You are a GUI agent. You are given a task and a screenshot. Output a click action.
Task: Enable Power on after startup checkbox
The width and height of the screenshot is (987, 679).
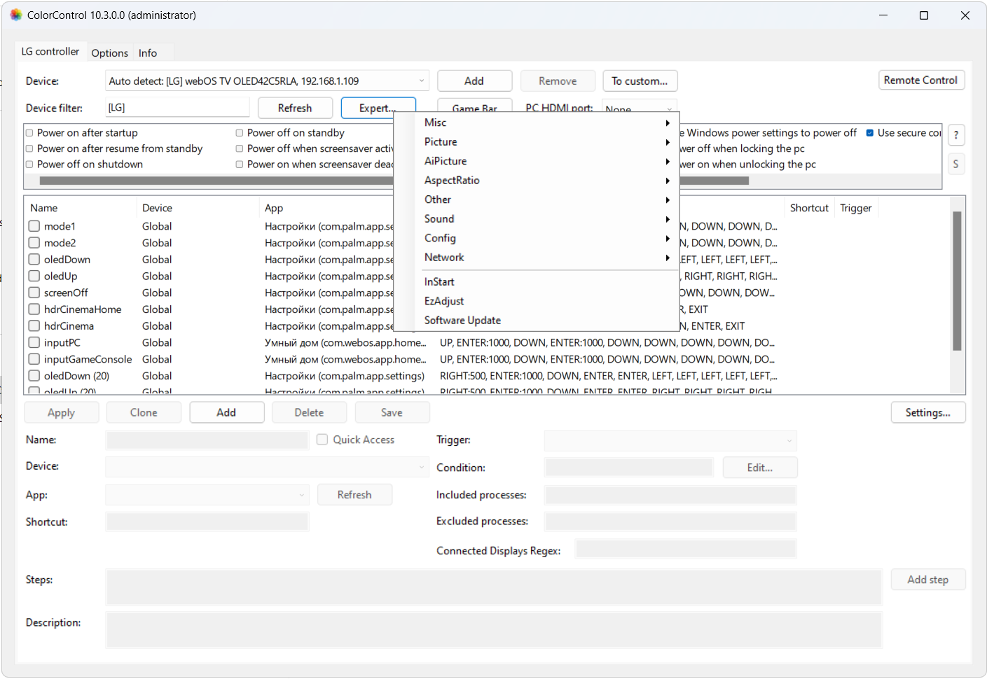(30, 133)
